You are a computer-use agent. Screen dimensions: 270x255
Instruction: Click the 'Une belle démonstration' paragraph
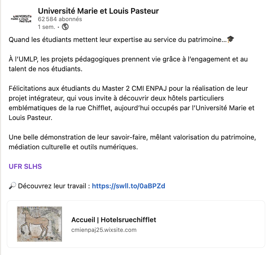[132, 142]
